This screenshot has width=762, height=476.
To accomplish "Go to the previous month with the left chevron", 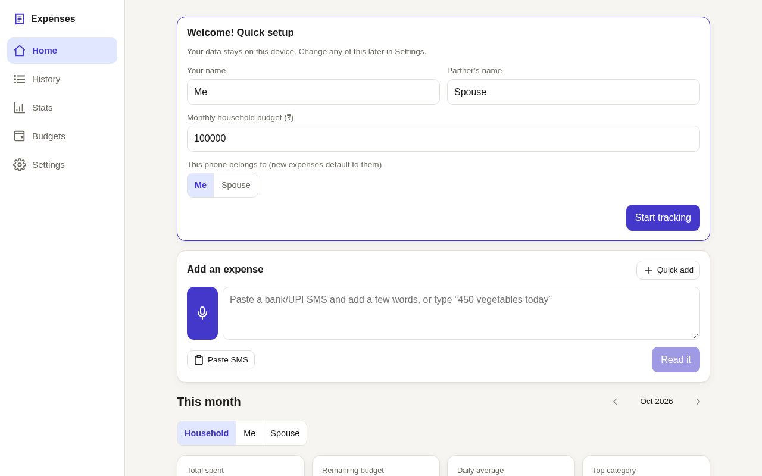I will click(x=615, y=402).
